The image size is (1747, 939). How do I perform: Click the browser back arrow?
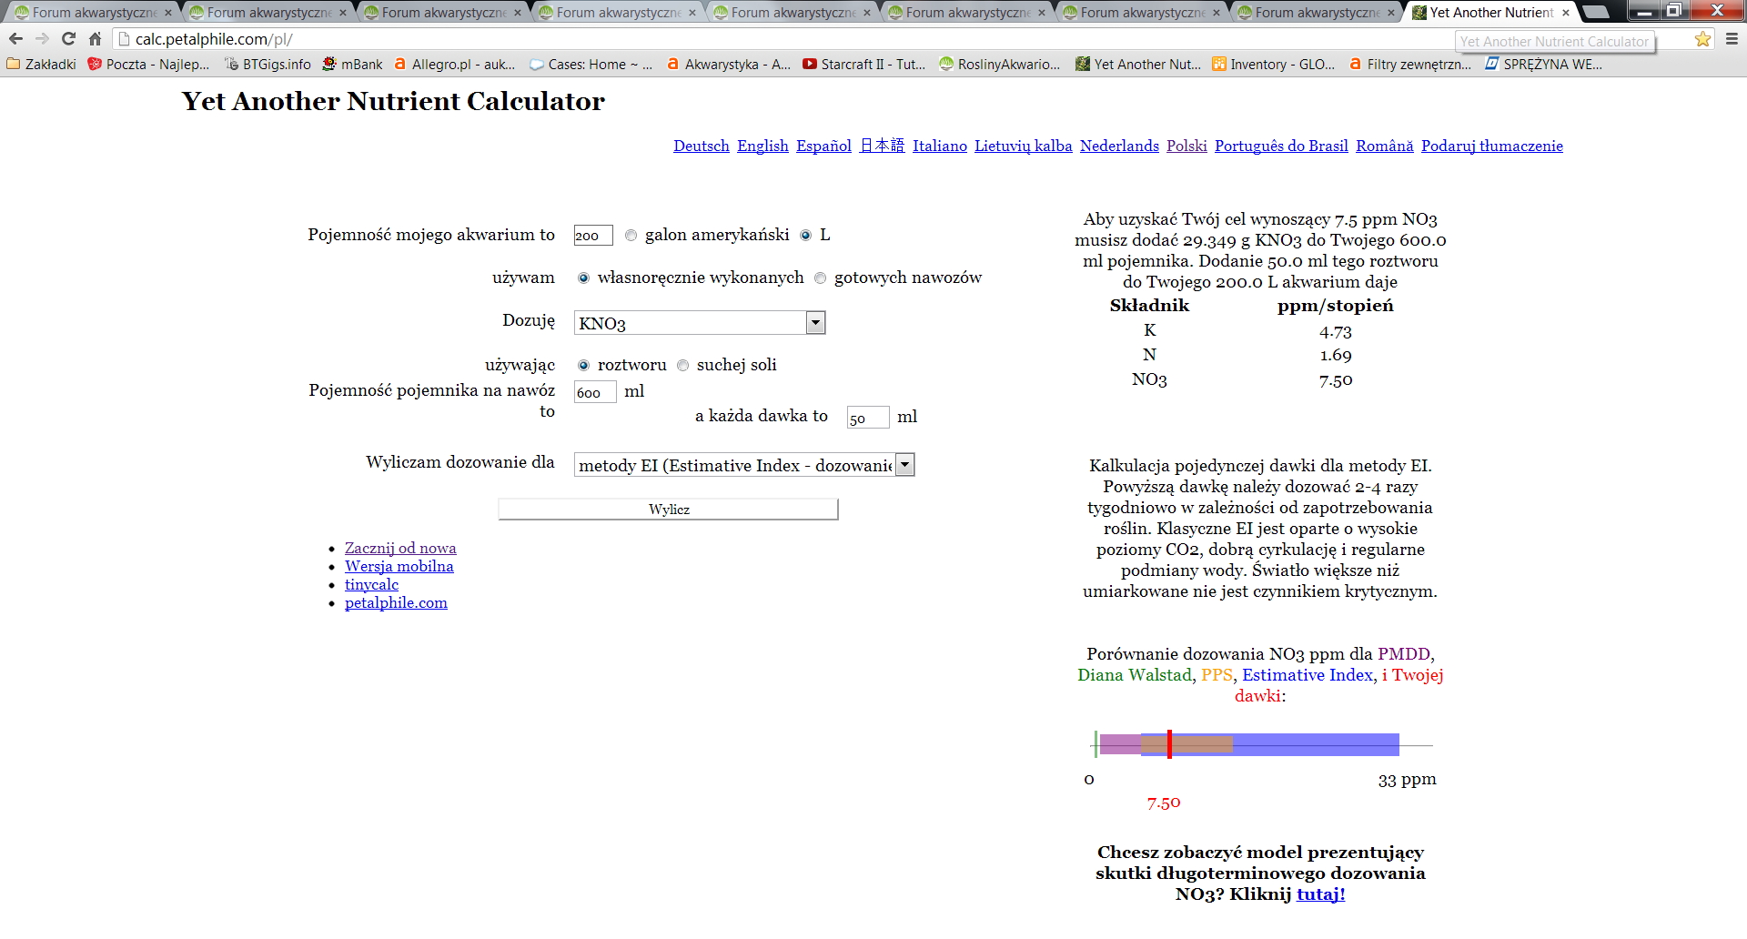[x=15, y=39]
